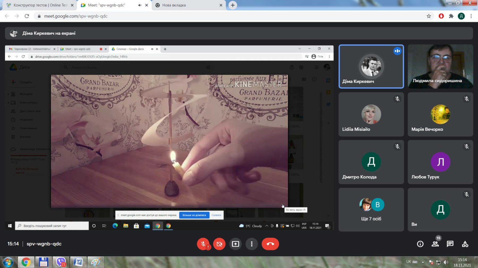The image size is (478, 268).
Task: Open Microsoft Word from the taskbar
Action: pos(78,262)
